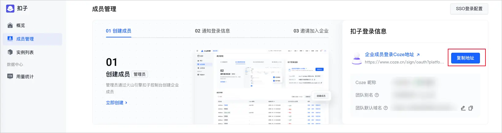This screenshot has width=502, height=133.
Task: Click the 立即创建 link
Action: (116, 103)
